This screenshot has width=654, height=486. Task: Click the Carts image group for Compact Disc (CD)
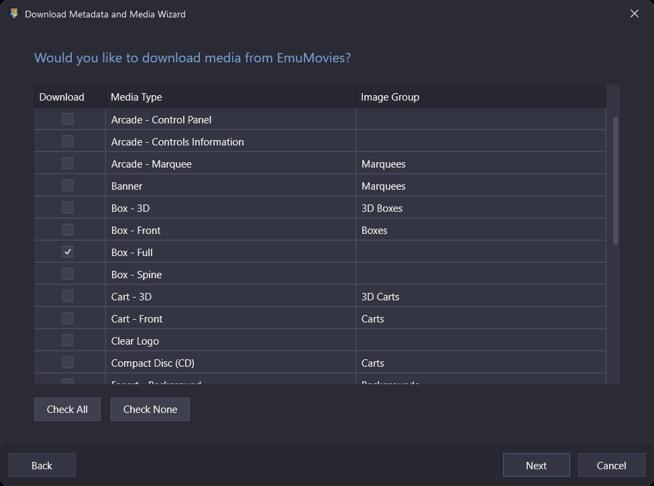coord(481,363)
